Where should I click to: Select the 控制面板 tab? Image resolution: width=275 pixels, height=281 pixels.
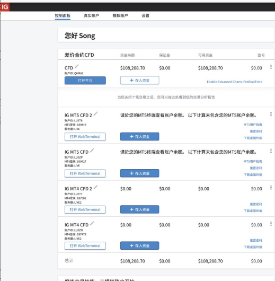(x=63, y=15)
